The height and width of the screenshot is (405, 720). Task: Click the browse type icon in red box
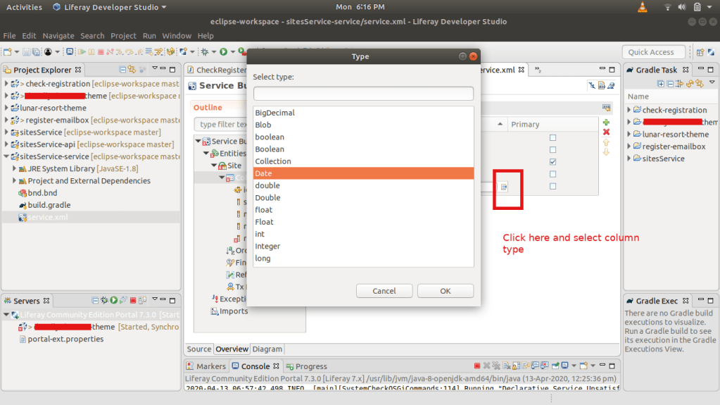click(x=504, y=187)
